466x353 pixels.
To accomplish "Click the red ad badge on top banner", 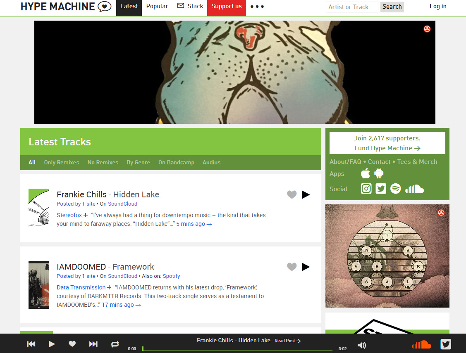I will (x=427, y=29).
